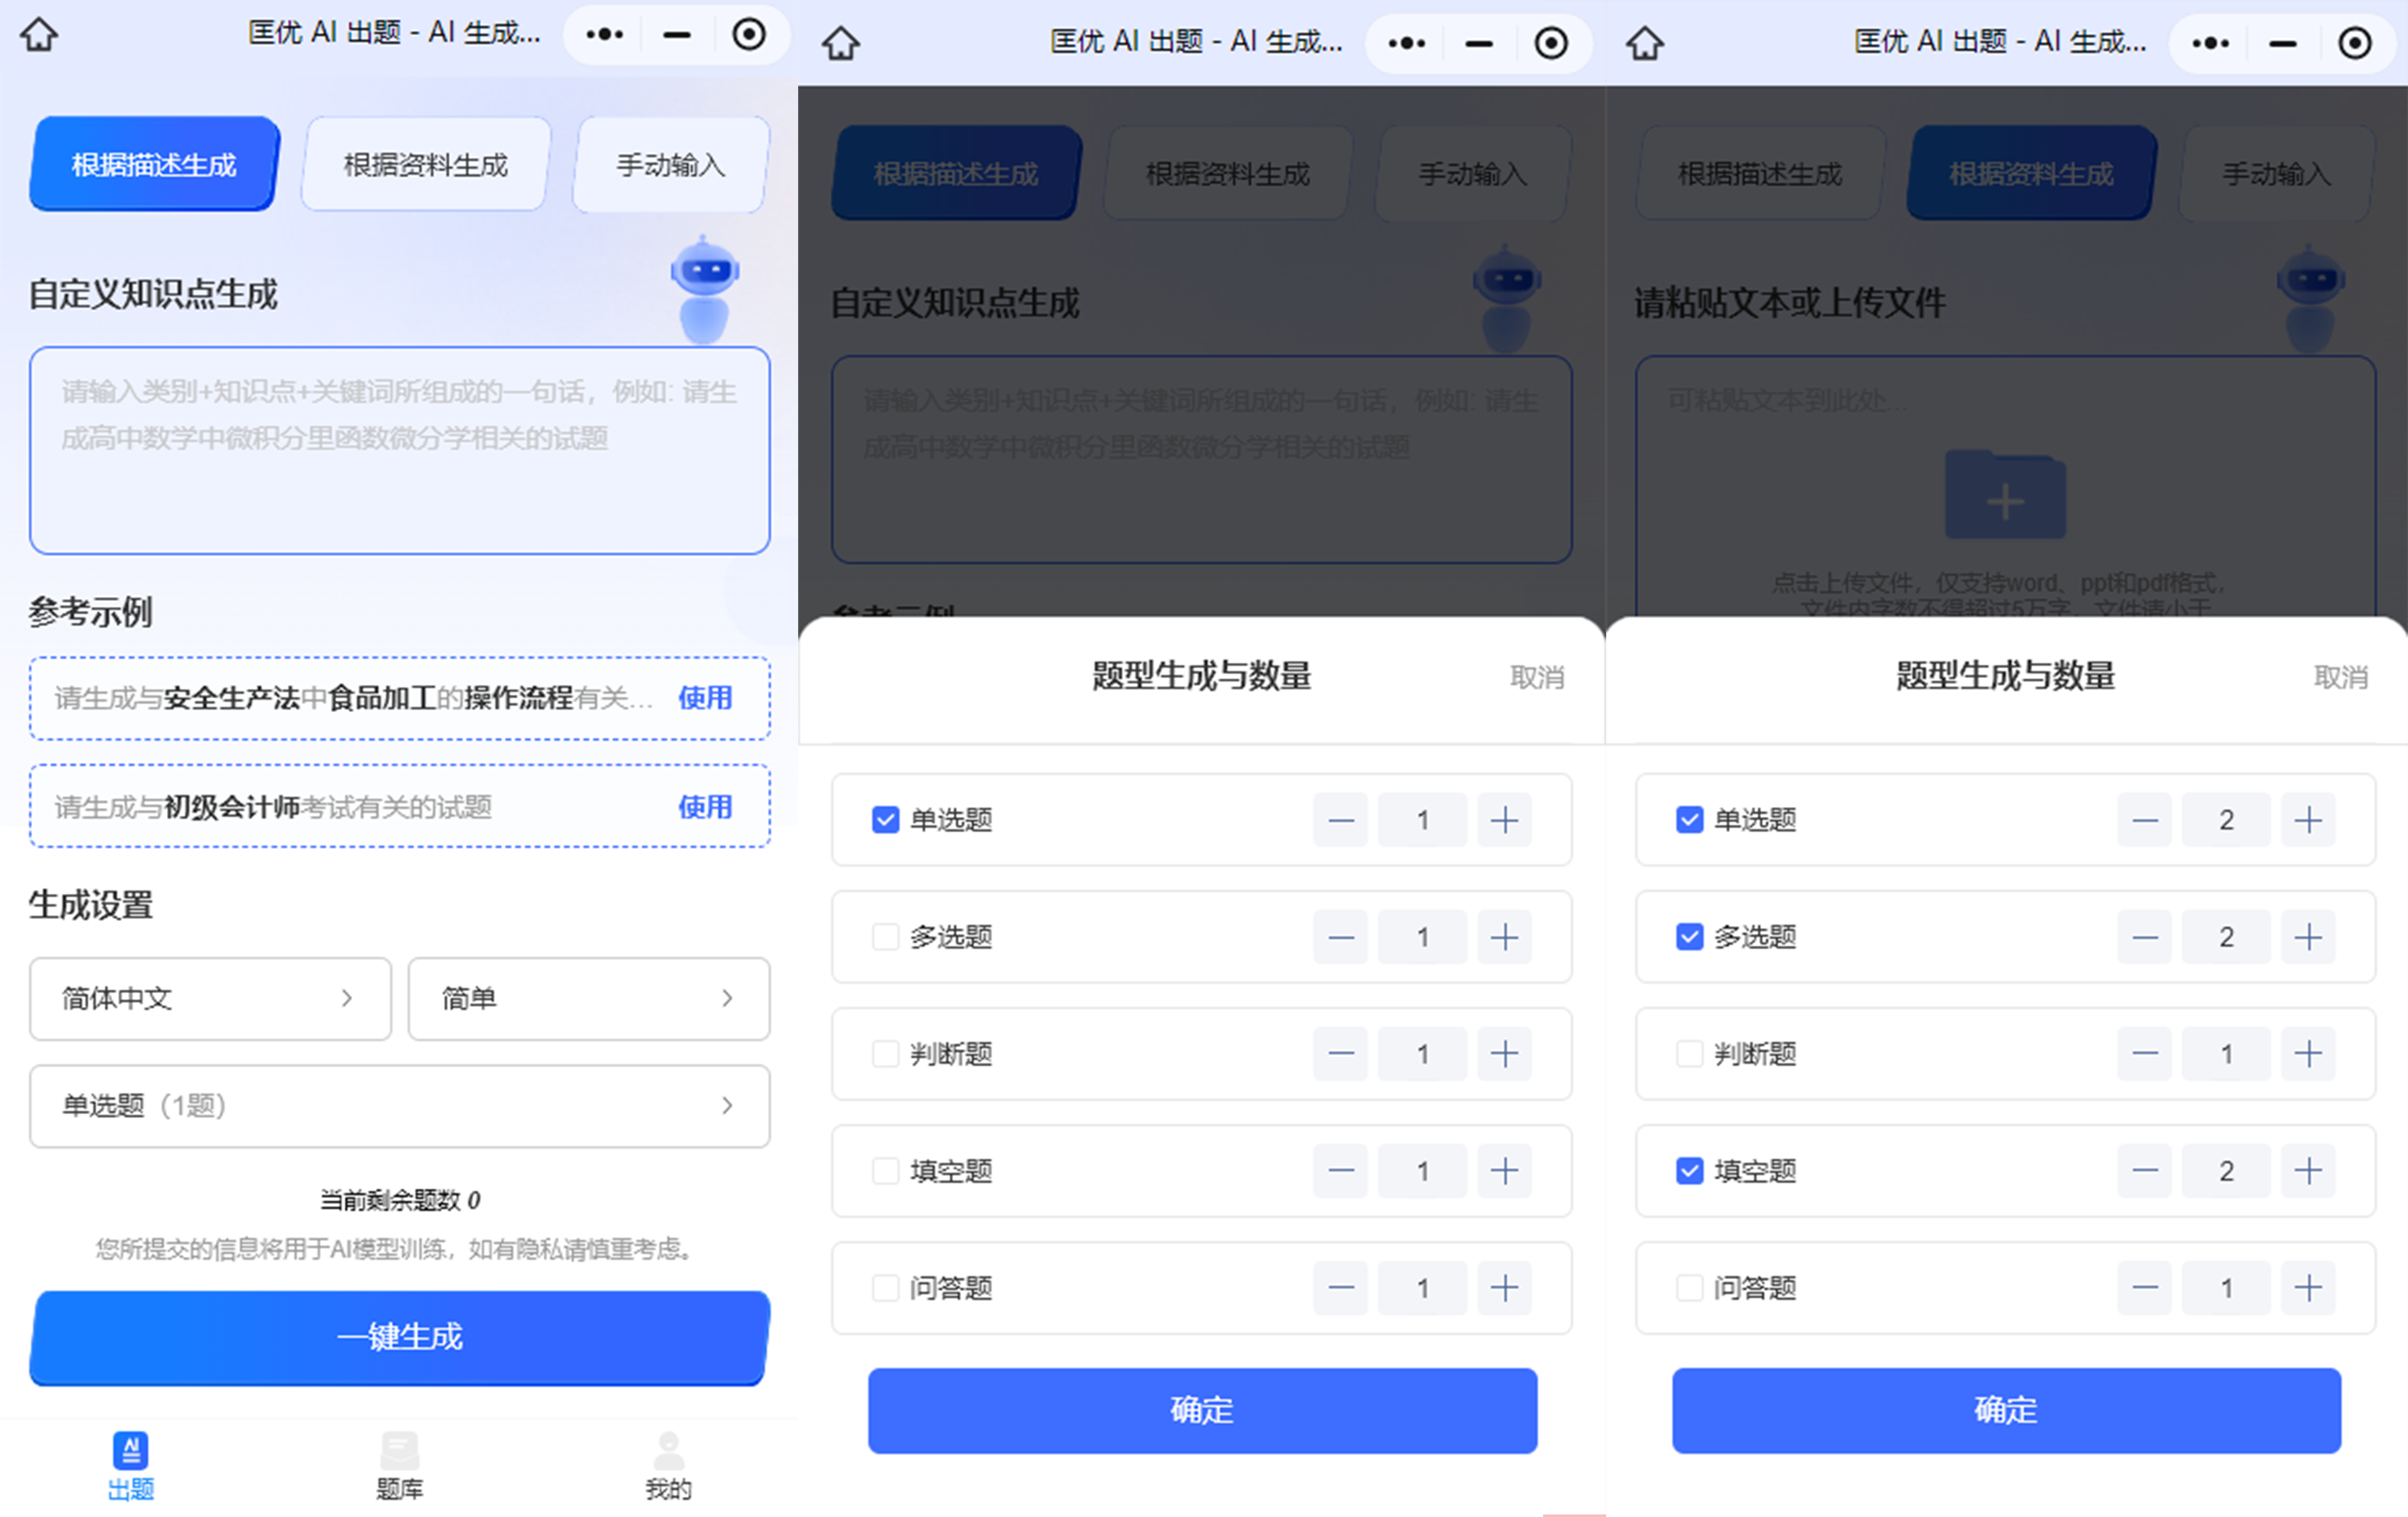Click the circle record icon in right screen header

tap(2354, 43)
